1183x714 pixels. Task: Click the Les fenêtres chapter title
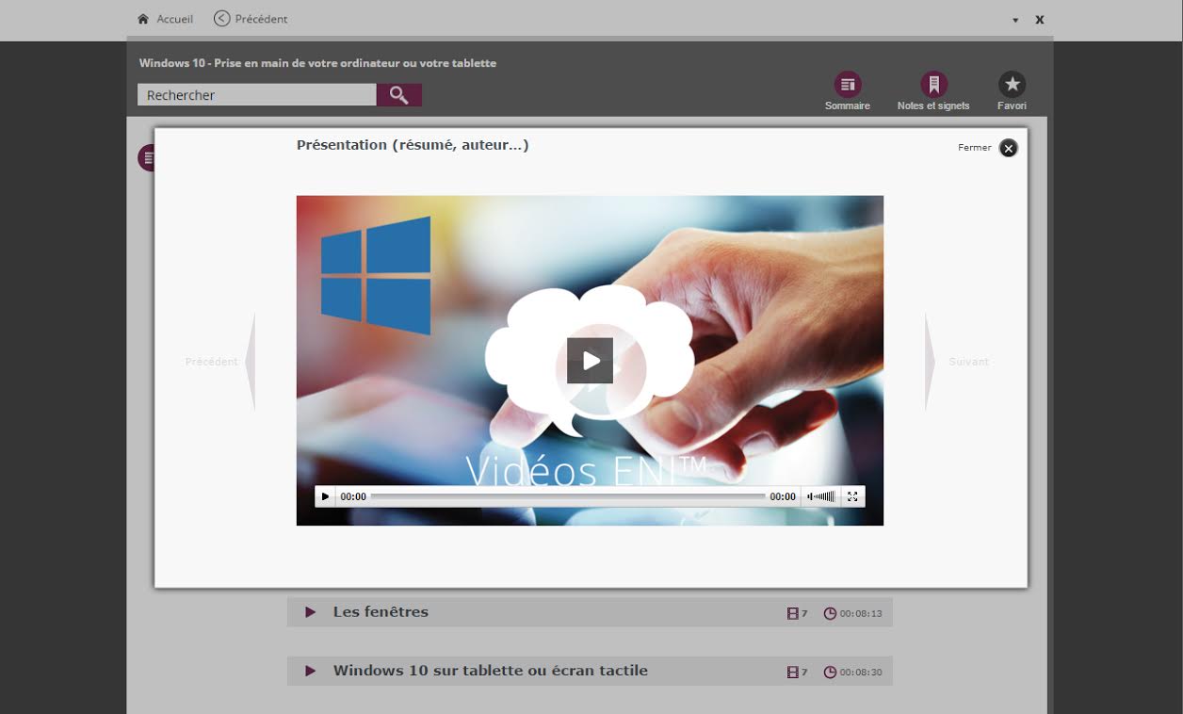[x=381, y=612]
